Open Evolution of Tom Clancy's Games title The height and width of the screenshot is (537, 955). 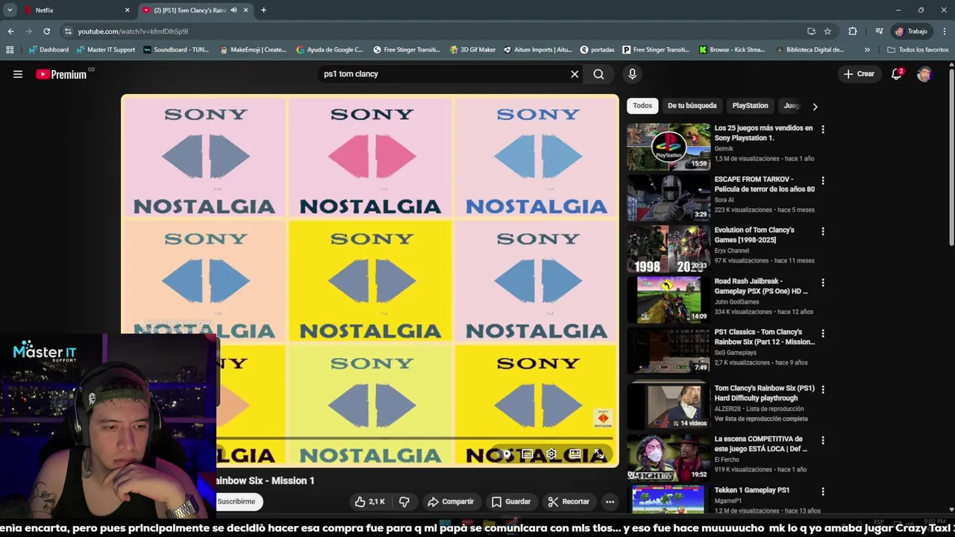[x=754, y=235]
